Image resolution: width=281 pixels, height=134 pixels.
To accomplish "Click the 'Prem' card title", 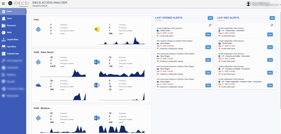I will [36, 20].
